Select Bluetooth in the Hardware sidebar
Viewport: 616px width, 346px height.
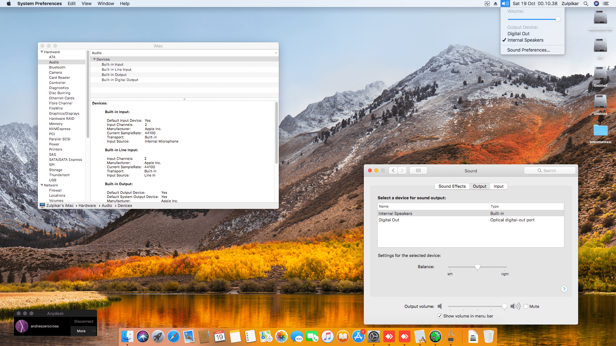click(x=57, y=67)
